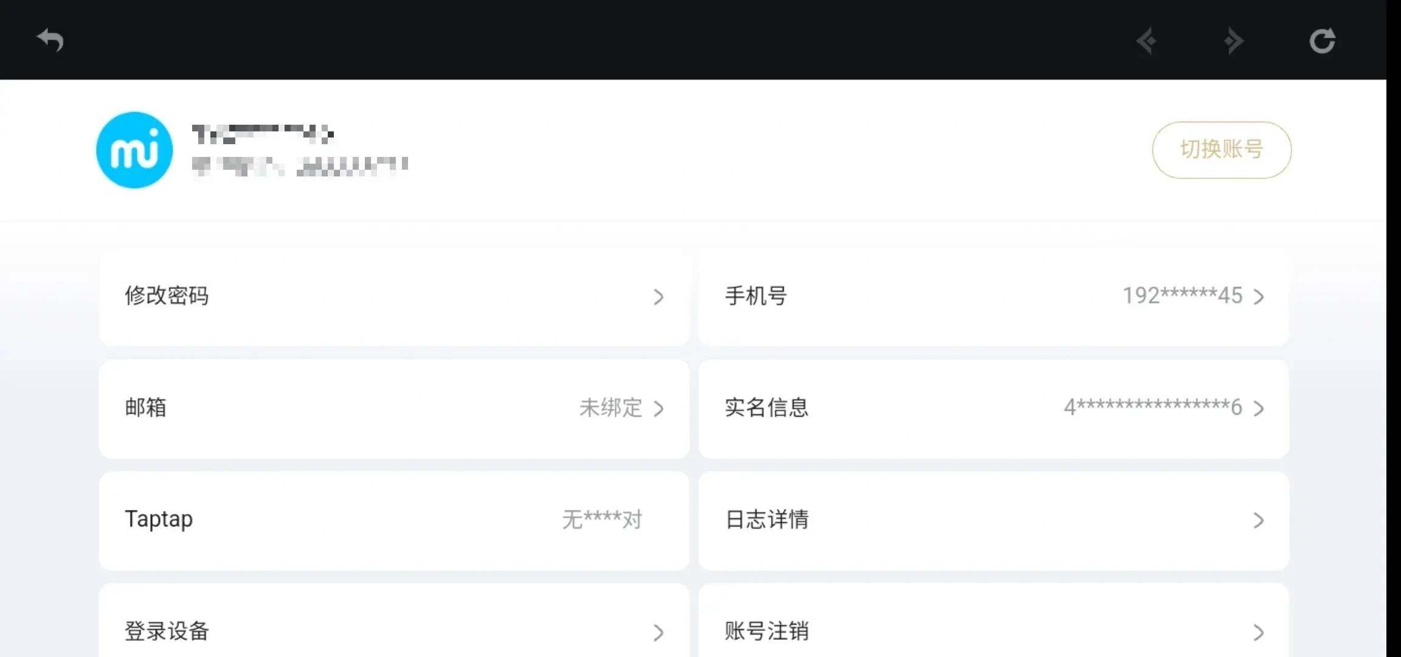1401x657 pixels.
Task: Click the Taptap binding row
Action: coord(394,520)
